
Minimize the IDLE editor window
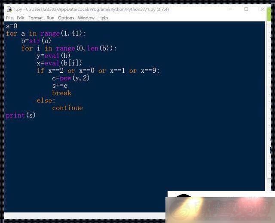tap(230, 9)
